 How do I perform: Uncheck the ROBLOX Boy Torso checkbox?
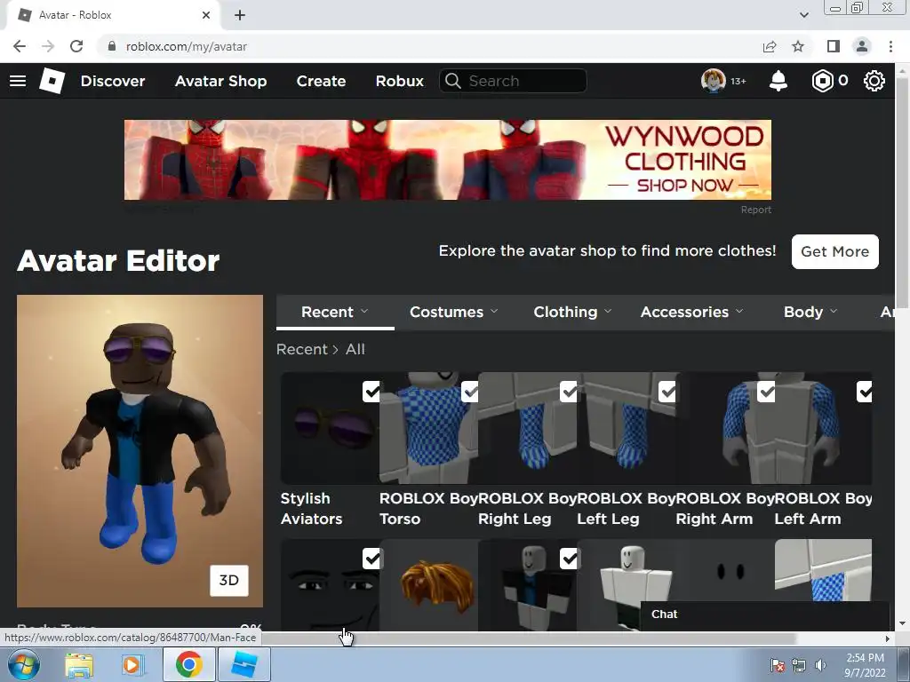point(469,392)
